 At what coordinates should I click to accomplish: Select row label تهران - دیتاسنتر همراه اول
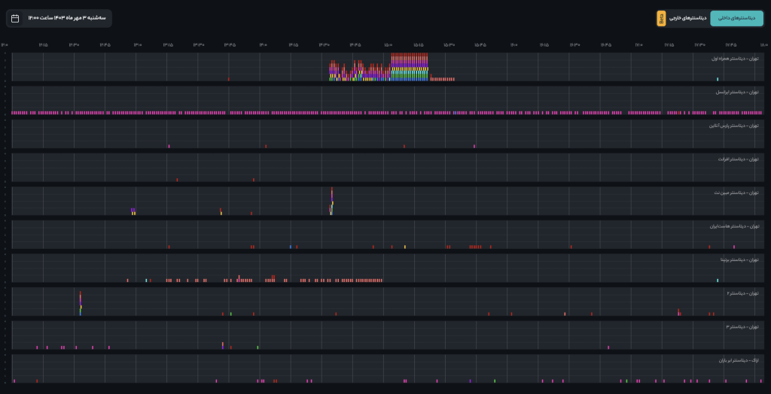(735, 59)
